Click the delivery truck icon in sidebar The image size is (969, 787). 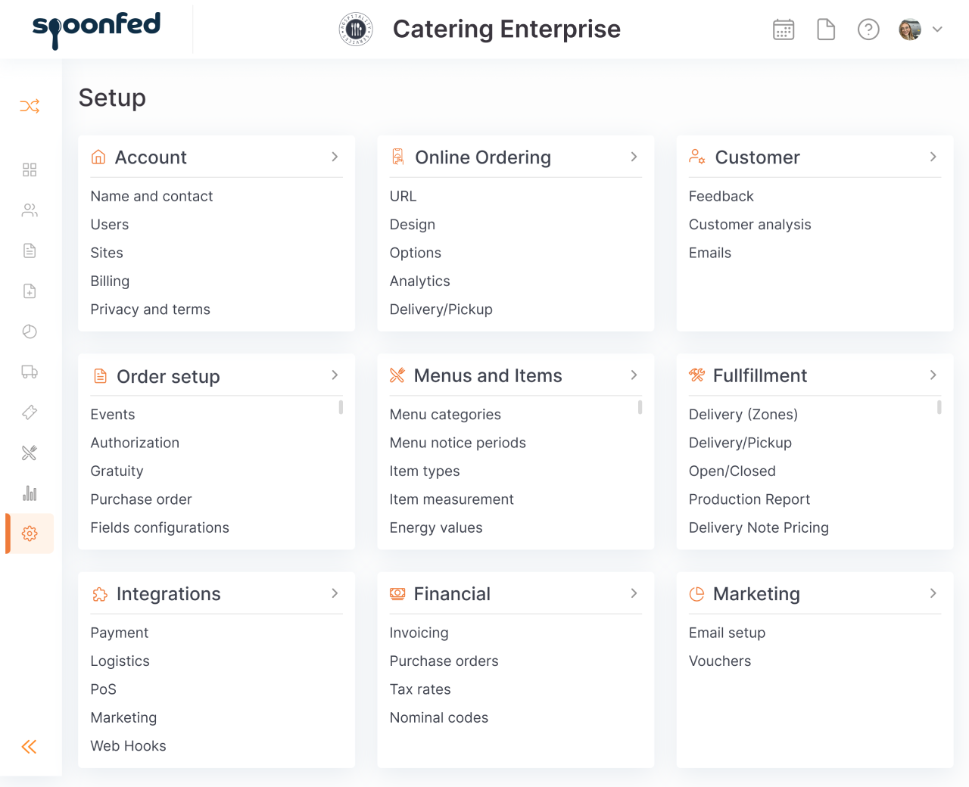pos(30,372)
